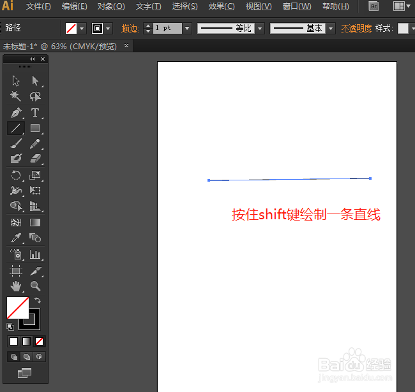The image size is (415, 392).
Task: Select the Magic Wand tool
Action: [x=16, y=96]
